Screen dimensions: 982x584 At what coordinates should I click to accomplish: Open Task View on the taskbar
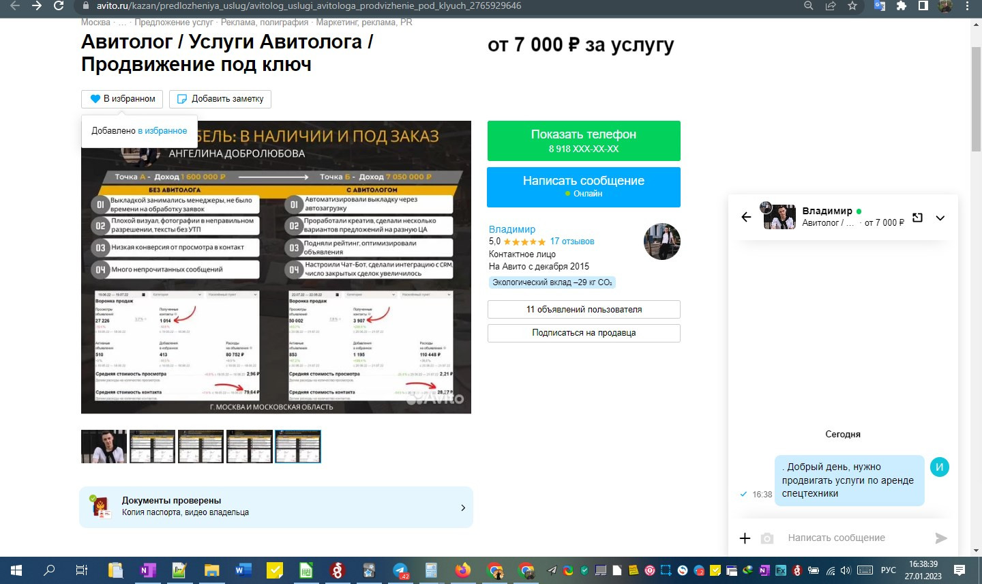82,570
